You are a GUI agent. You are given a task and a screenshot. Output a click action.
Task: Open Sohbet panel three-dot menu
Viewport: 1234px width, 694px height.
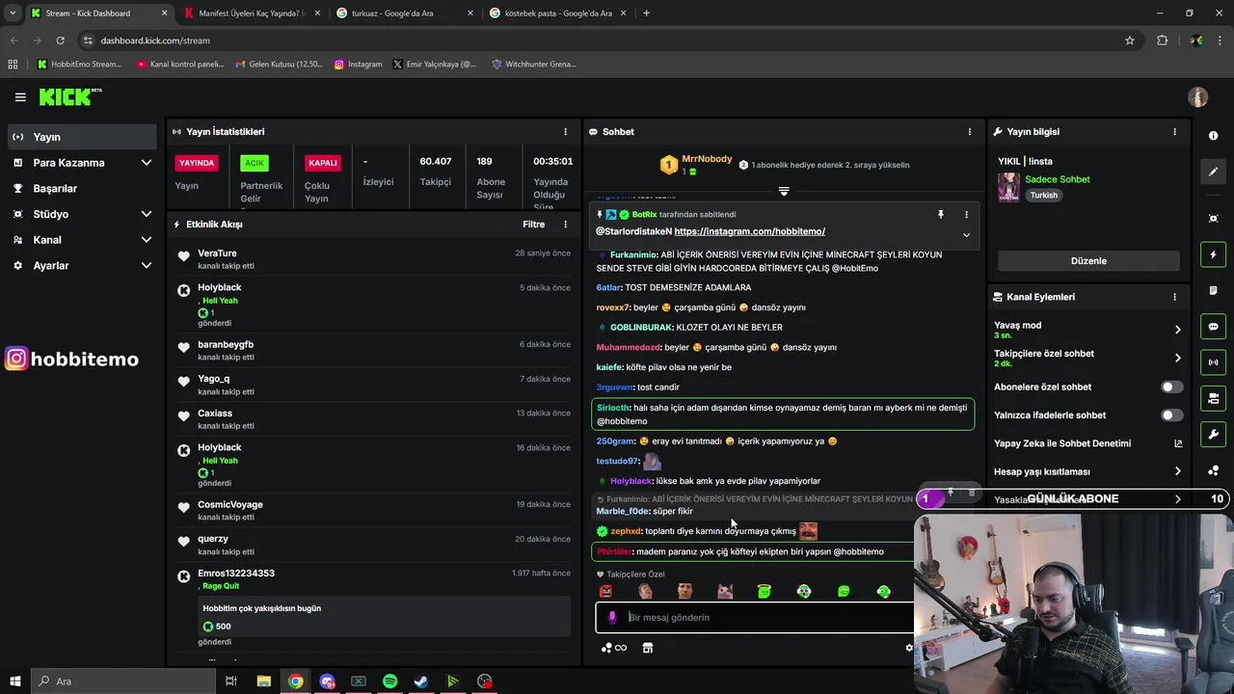[970, 132]
